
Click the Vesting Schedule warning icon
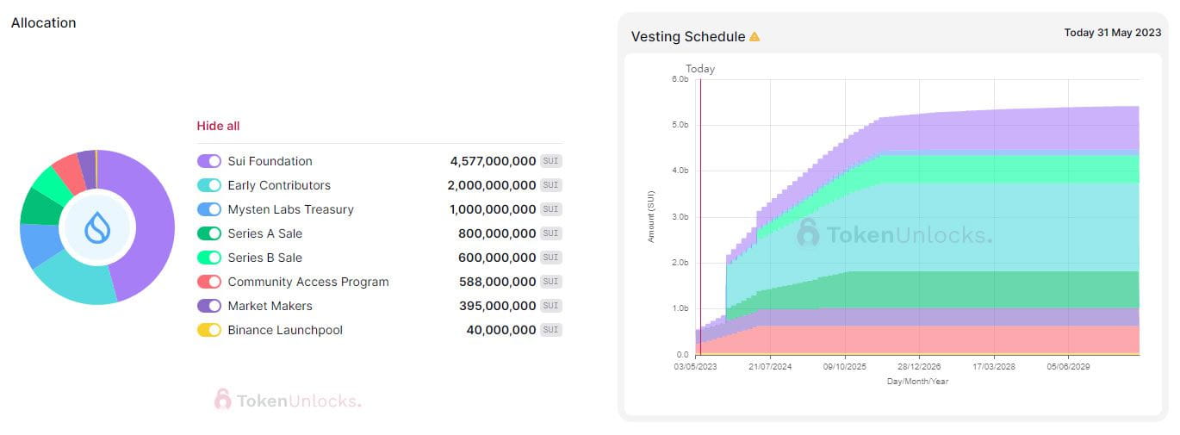coord(755,37)
